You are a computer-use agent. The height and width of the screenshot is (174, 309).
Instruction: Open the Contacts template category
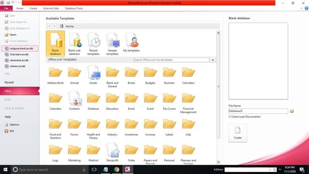pyautogui.click(x=74, y=101)
